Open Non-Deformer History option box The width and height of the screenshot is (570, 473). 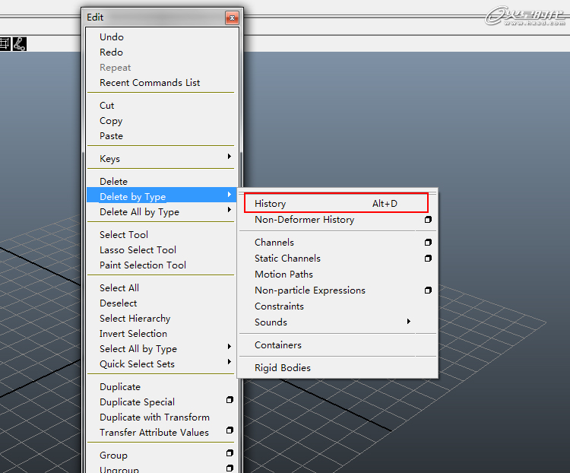click(428, 220)
